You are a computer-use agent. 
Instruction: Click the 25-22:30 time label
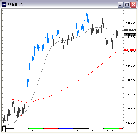pos(112,131)
